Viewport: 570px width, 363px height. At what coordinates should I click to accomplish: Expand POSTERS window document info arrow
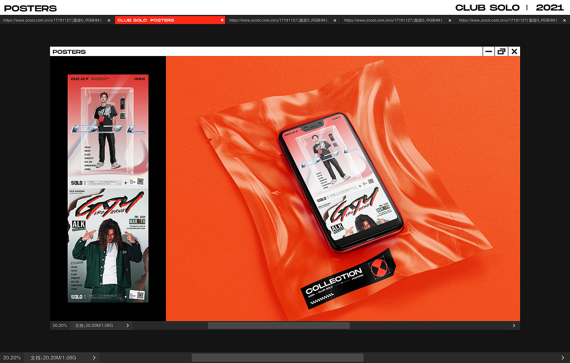point(128,326)
